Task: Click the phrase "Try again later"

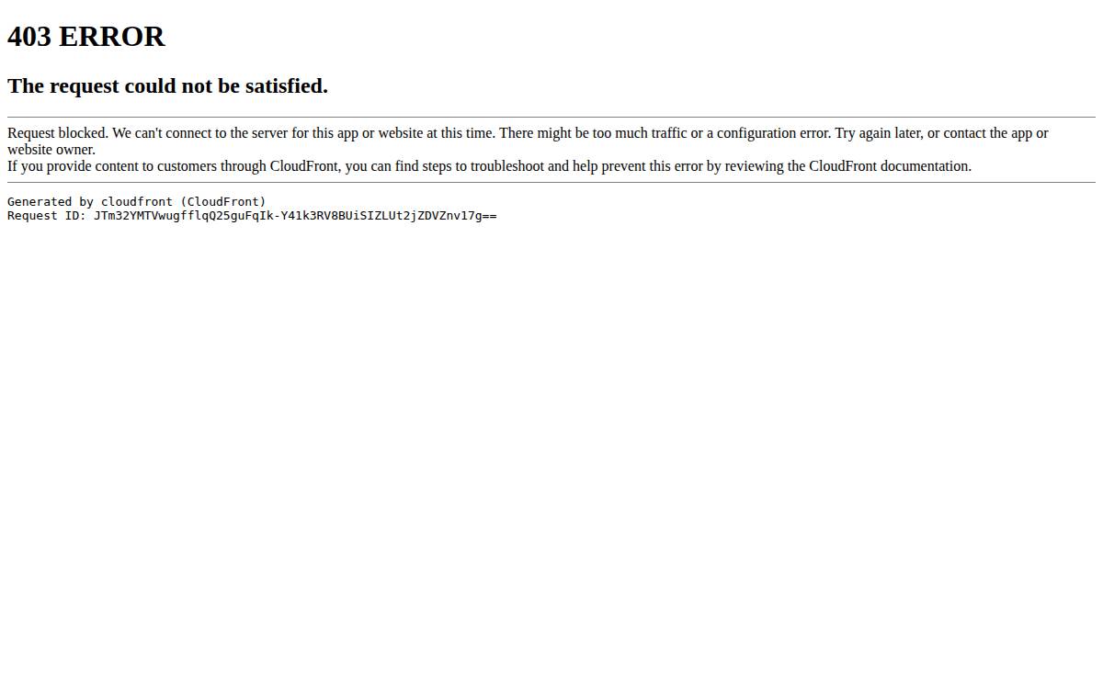Action: click(878, 133)
